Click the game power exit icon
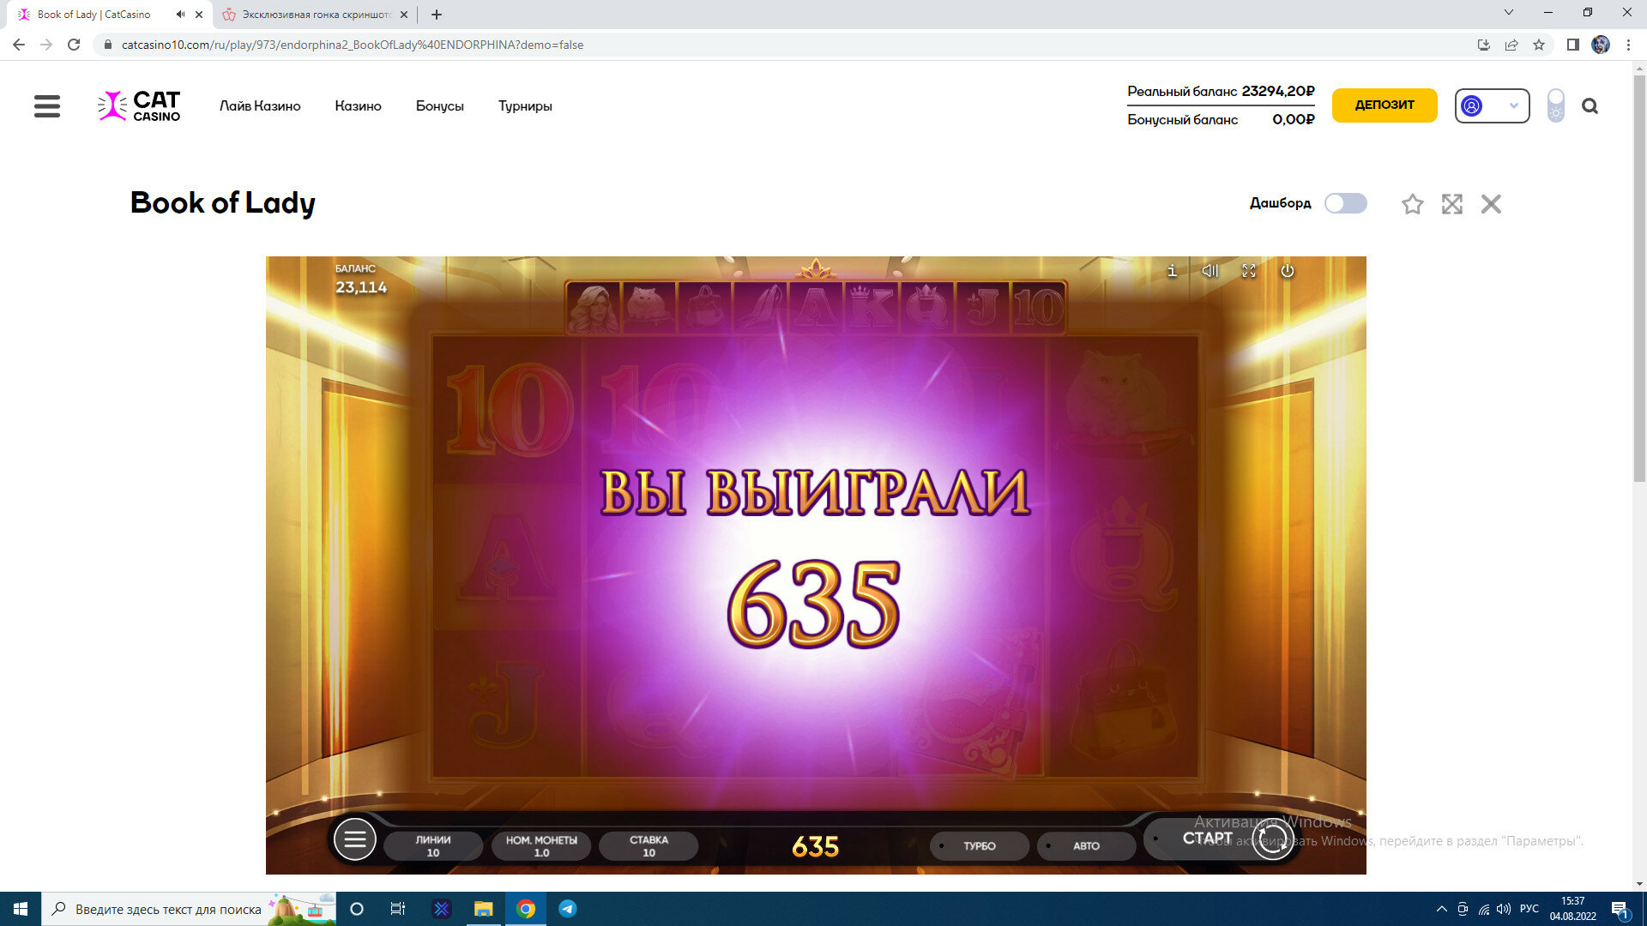This screenshot has height=926, width=1647. coord(1288,271)
